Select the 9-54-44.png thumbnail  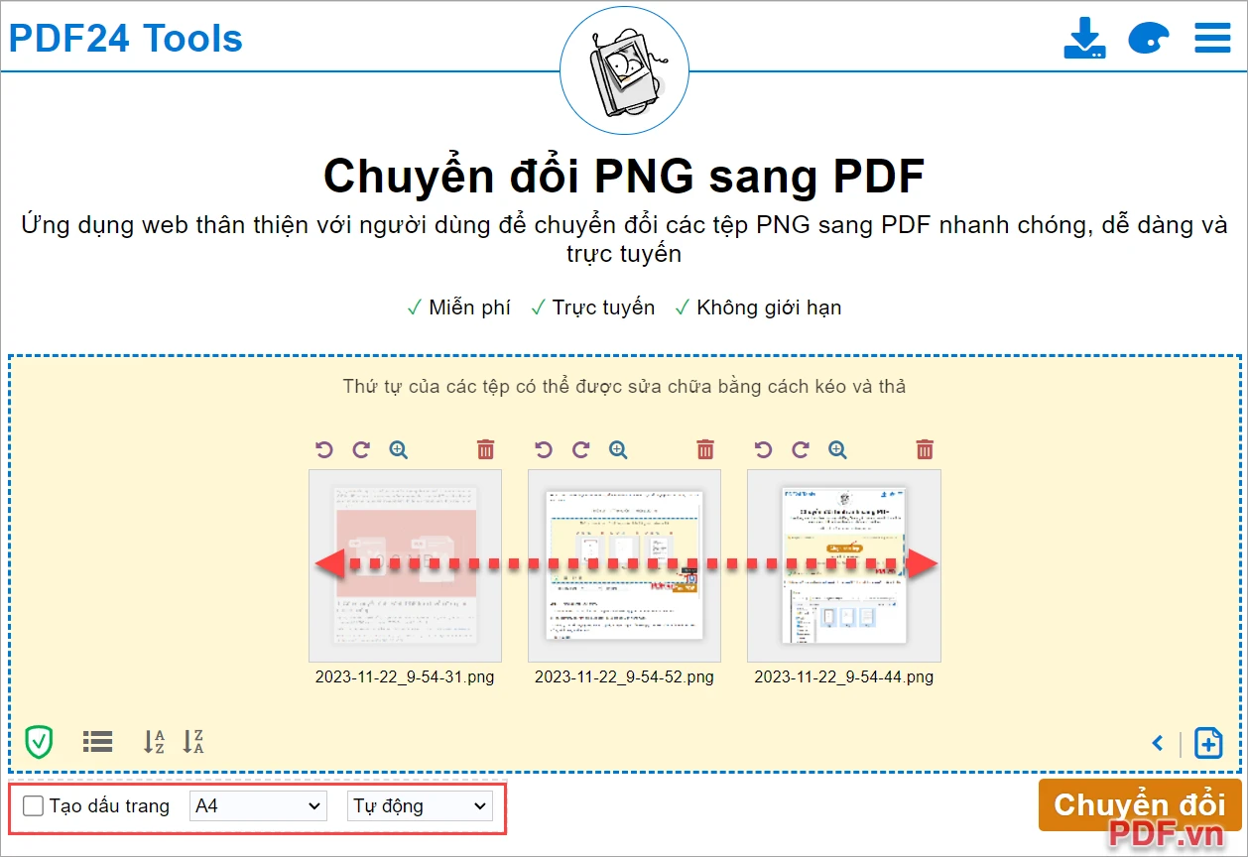844,565
